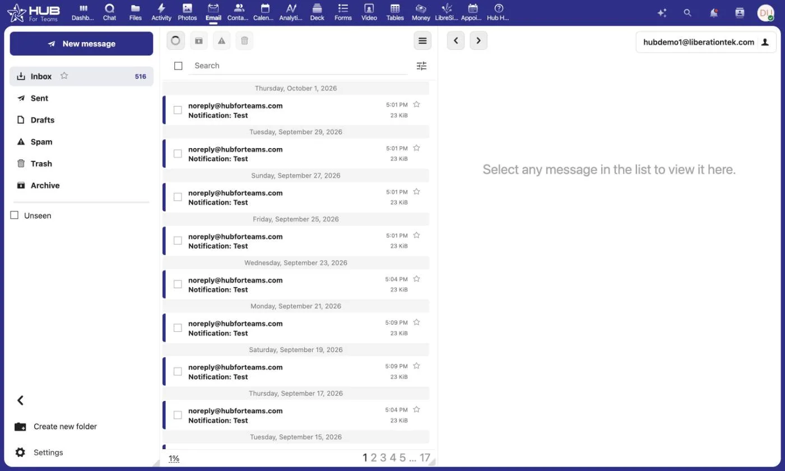The width and height of the screenshot is (785, 471).
Task: Open the Drafts folder
Action: (x=81, y=120)
